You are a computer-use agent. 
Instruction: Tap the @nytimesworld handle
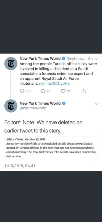pos(33,108)
